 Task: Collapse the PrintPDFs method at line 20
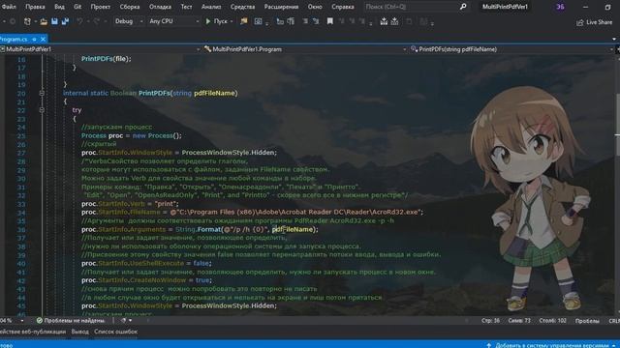pos(42,93)
